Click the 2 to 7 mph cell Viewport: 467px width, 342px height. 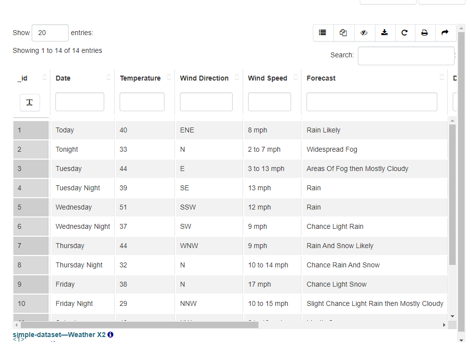tap(272, 150)
